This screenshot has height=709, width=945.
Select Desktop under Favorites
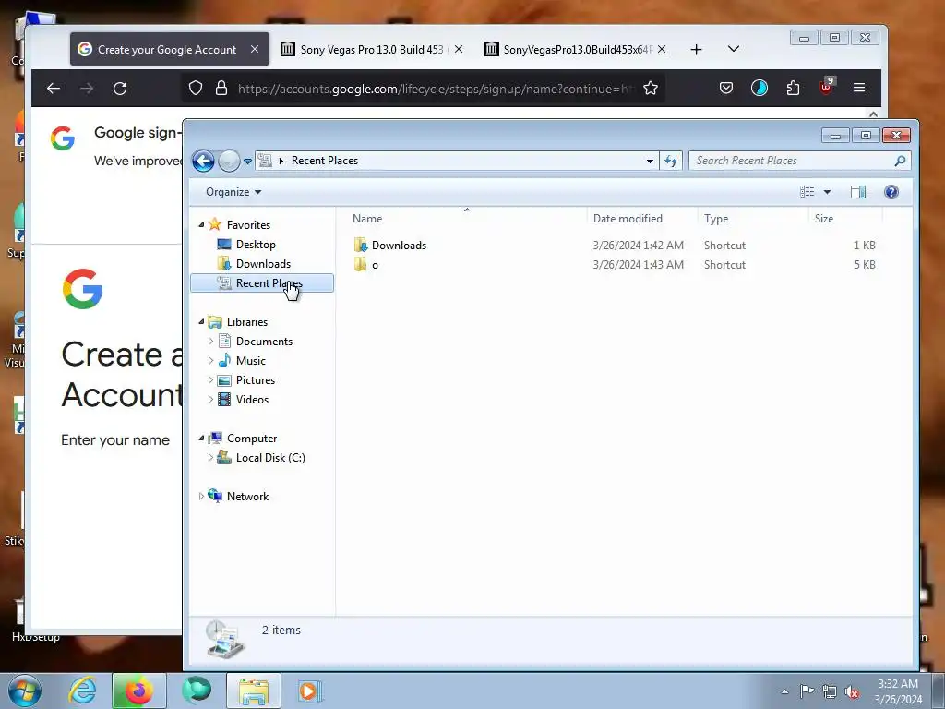pyautogui.click(x=256, y=245)
